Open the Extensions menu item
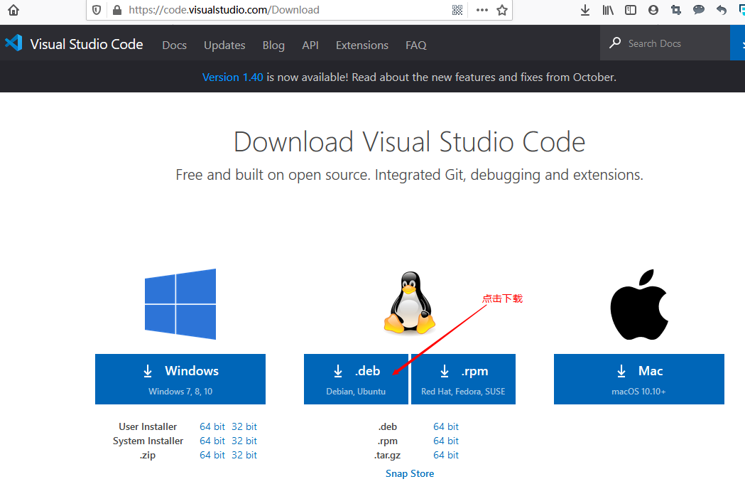745x484 pixels. 362,45
